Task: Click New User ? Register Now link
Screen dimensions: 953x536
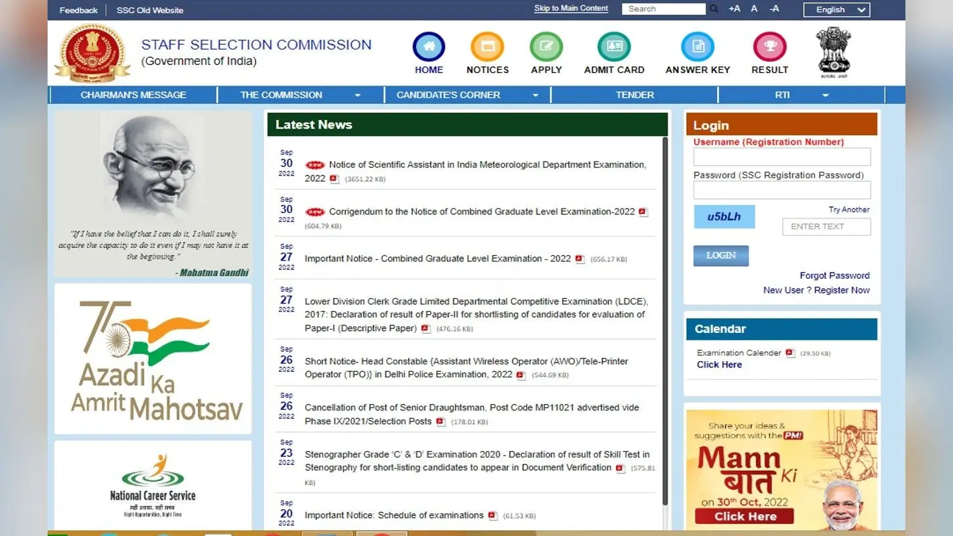Action: click(x=816, y=290)
